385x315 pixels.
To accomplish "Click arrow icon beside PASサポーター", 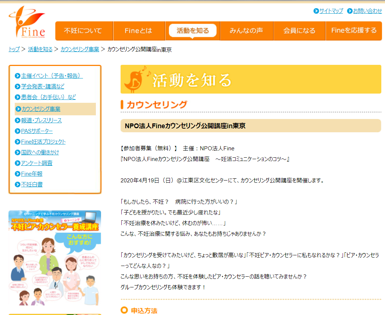I will point(17,131).
